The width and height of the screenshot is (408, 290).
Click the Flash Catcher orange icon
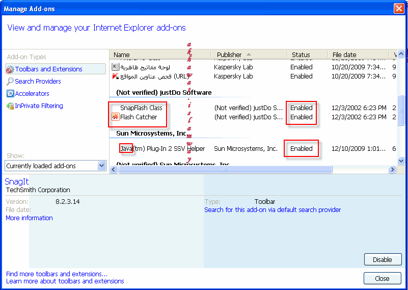[115, 117]
